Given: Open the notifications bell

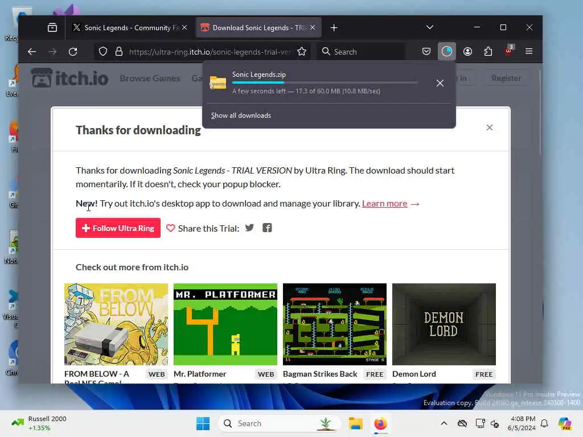Looking at the screenshot, I should pyautogui.click(x=544, y=423).
